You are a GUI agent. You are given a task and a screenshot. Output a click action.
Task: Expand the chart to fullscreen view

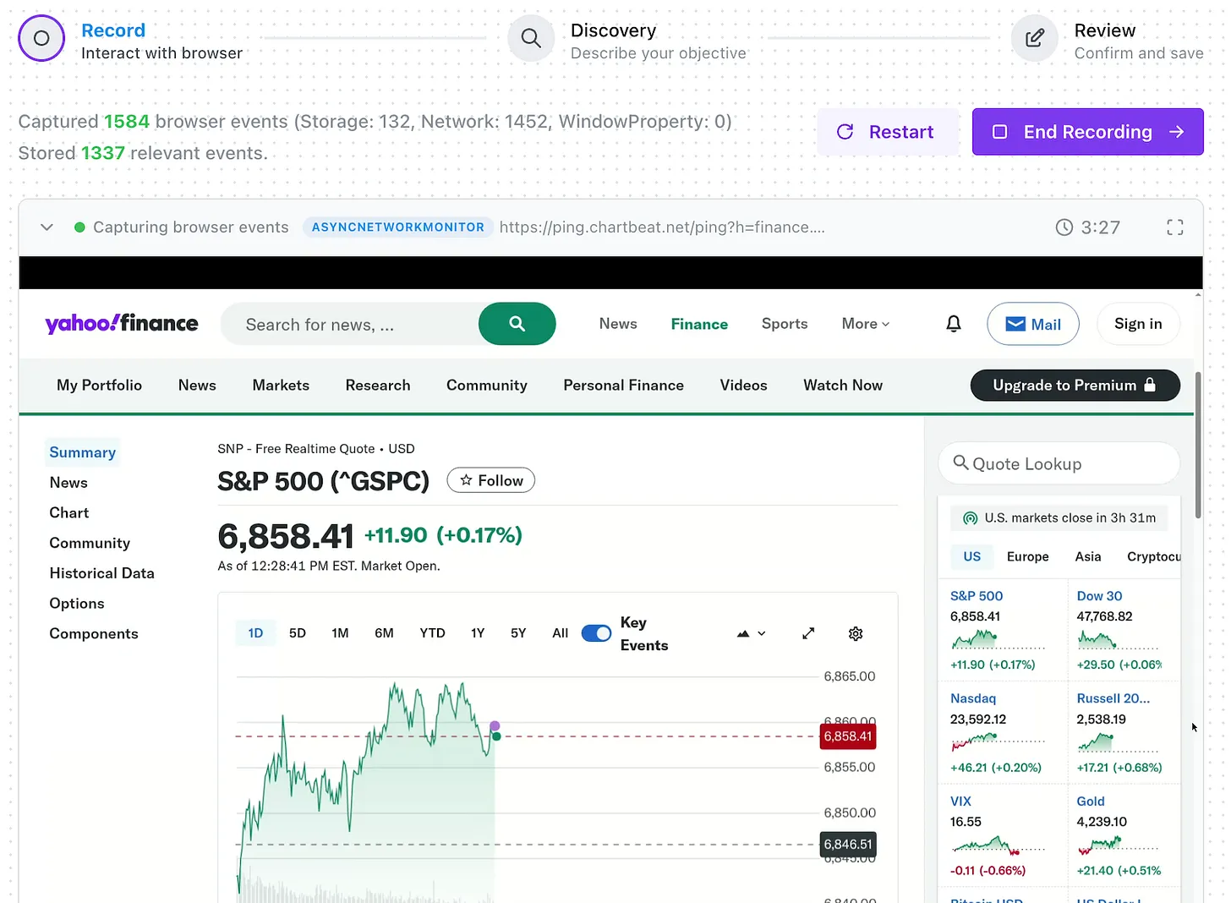807,632
